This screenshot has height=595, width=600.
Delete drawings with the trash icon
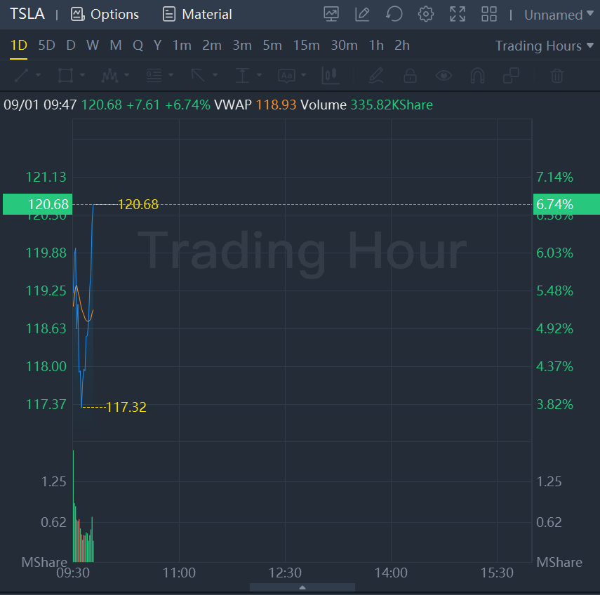[556, 75]
